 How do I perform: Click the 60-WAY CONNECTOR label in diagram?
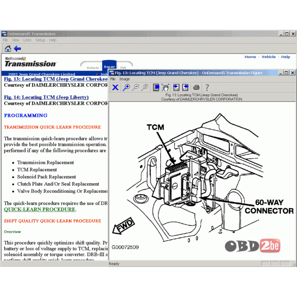269,207
